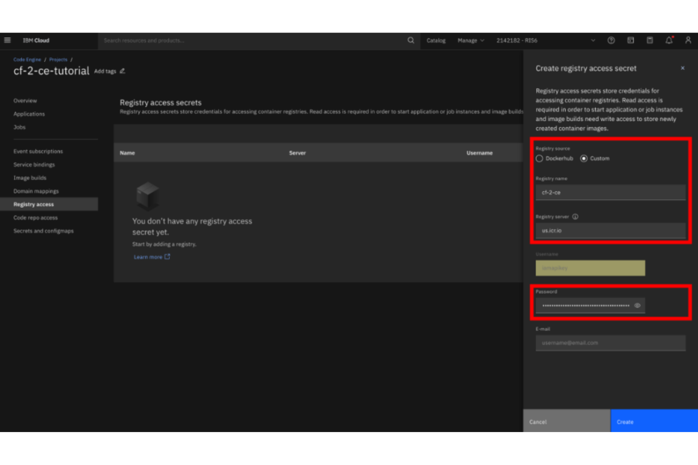Open the help question mark icon
The width and height of the screenshot is (698, 465).
pos(611,41)
